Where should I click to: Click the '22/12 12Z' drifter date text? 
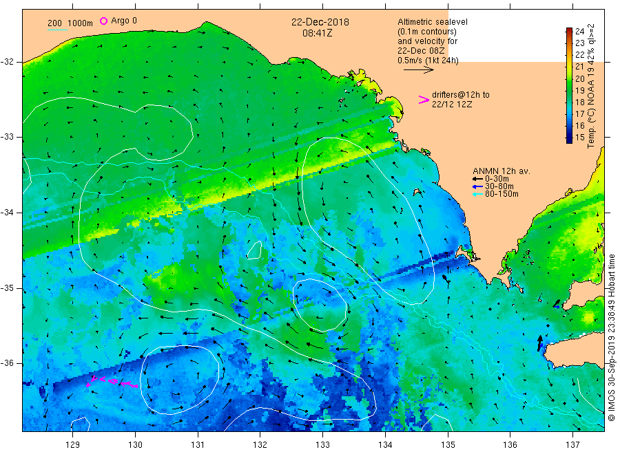(x=452, y=105)
